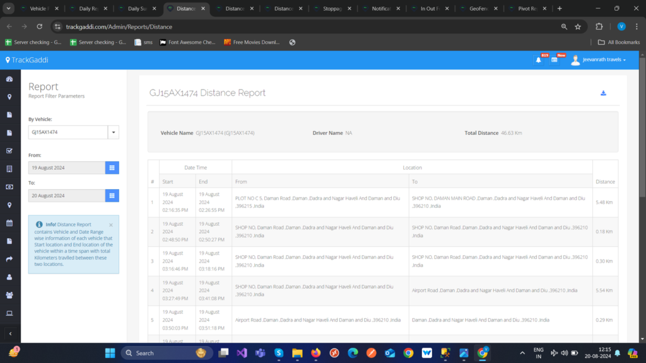Collapse sidebar with the left chevron
This screenshot has height=363, width=646.
10,334
